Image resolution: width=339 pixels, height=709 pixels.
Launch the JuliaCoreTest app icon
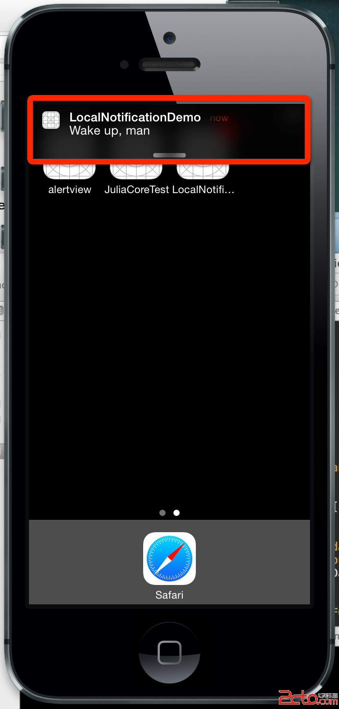tap(136, 171)
